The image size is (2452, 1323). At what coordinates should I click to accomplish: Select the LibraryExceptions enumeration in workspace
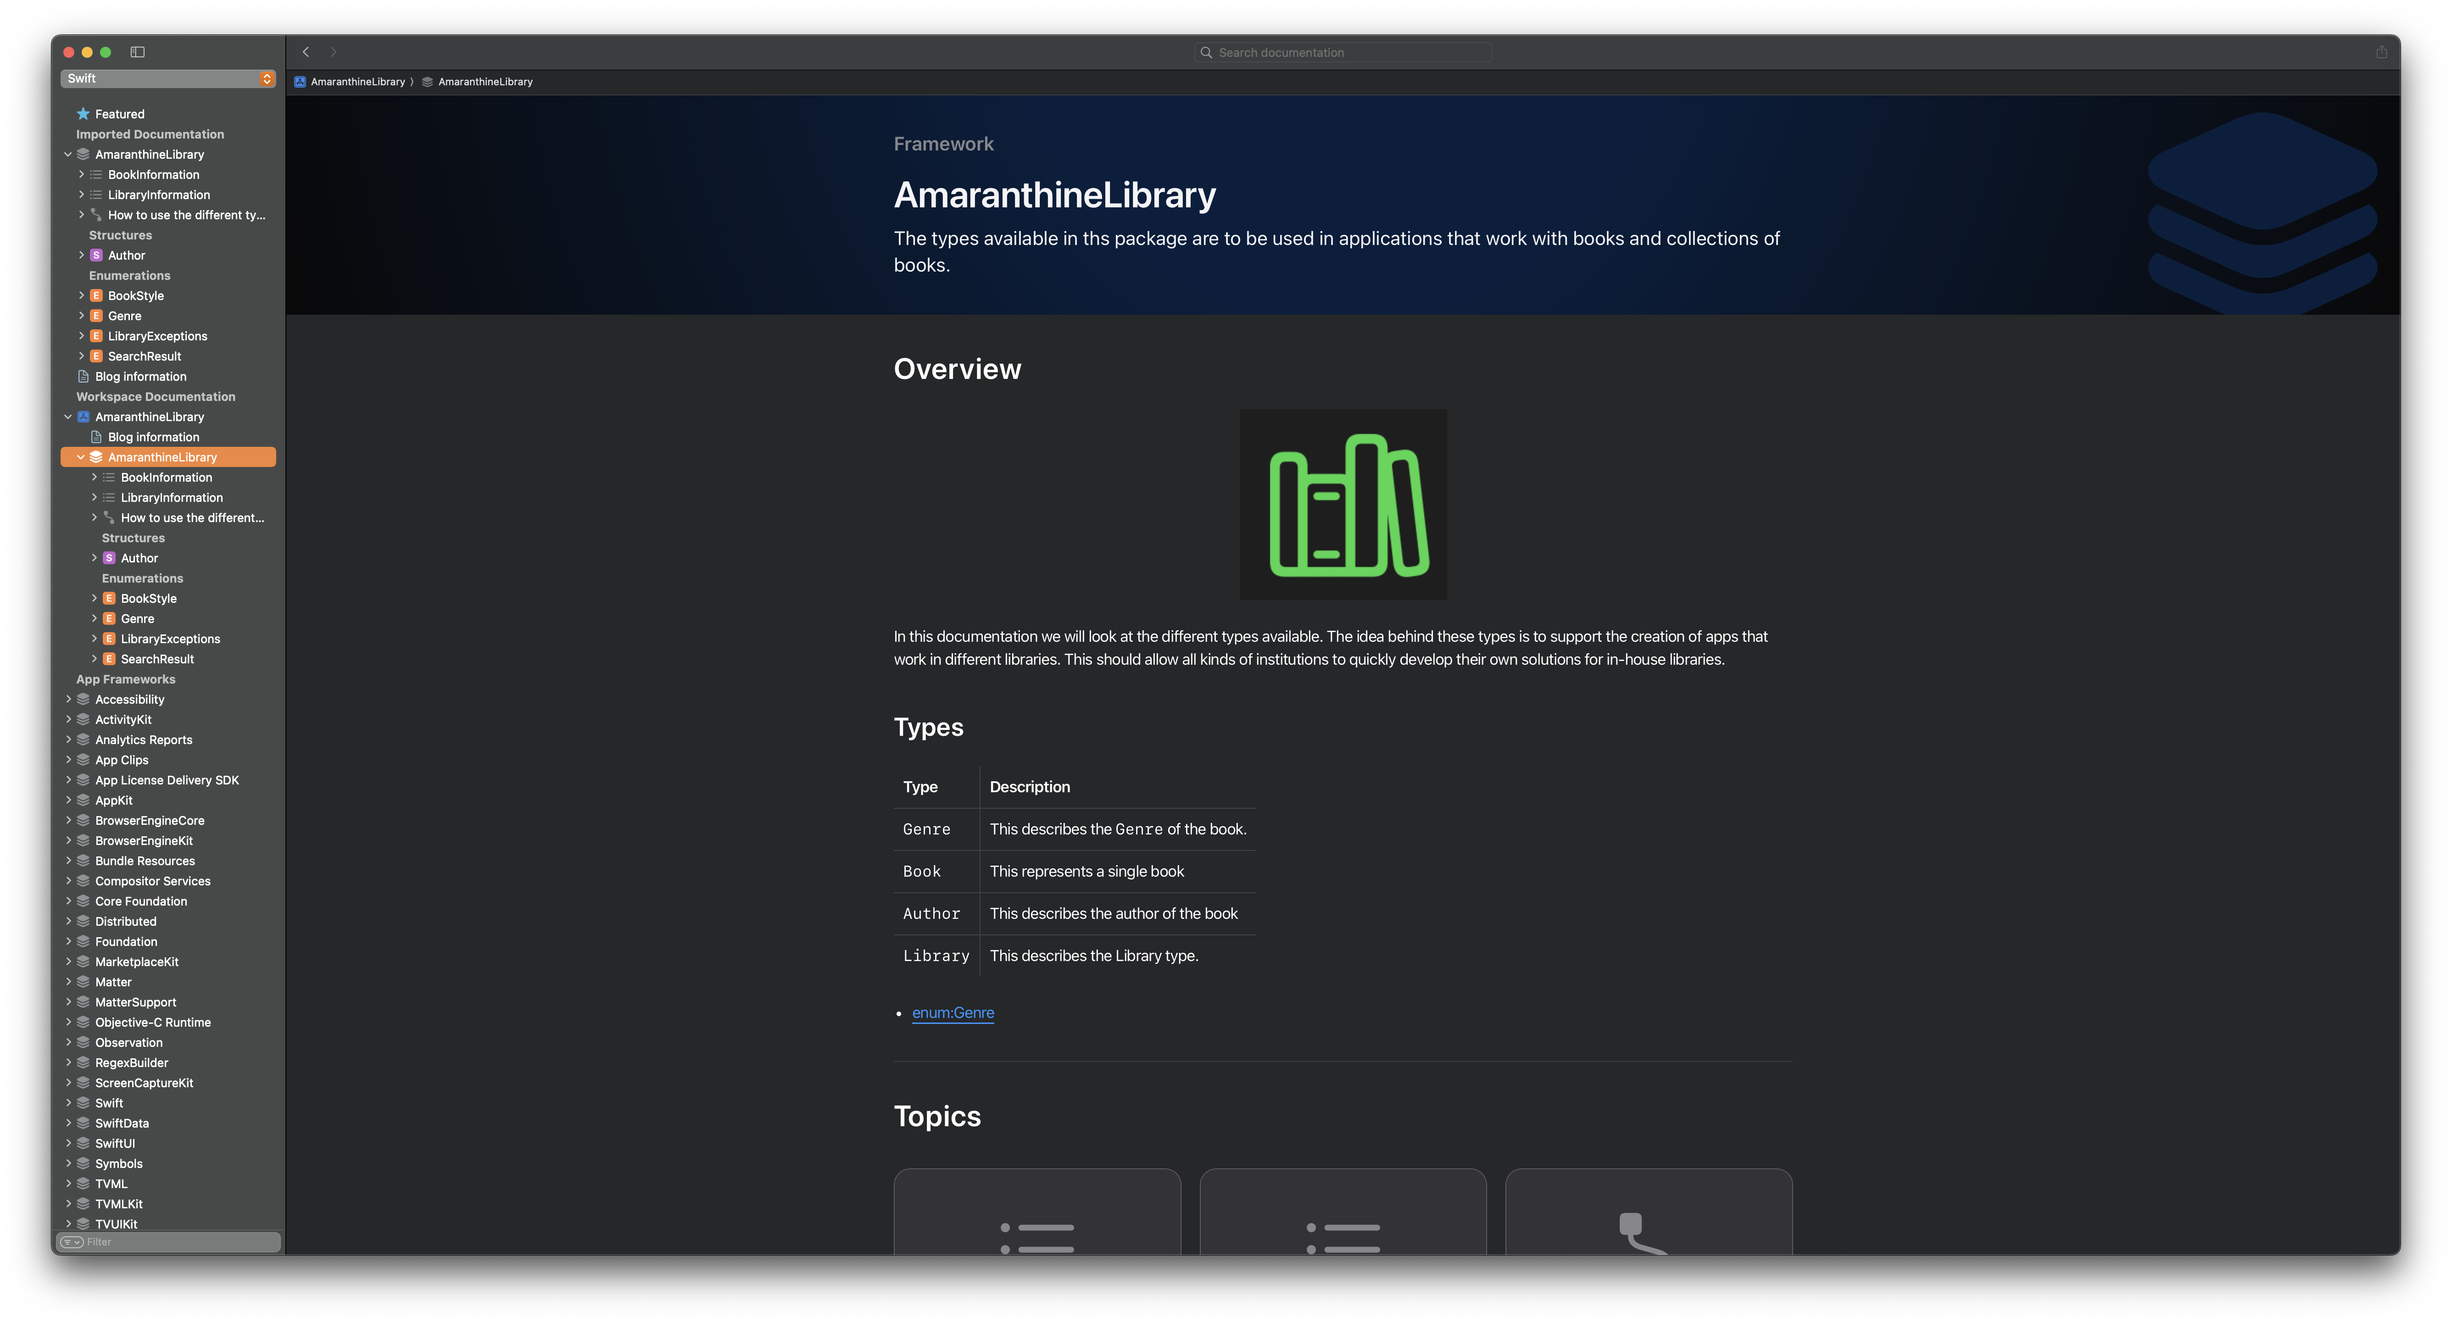(170, 639)
